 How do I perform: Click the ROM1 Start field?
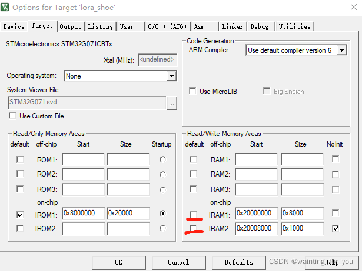83,159
